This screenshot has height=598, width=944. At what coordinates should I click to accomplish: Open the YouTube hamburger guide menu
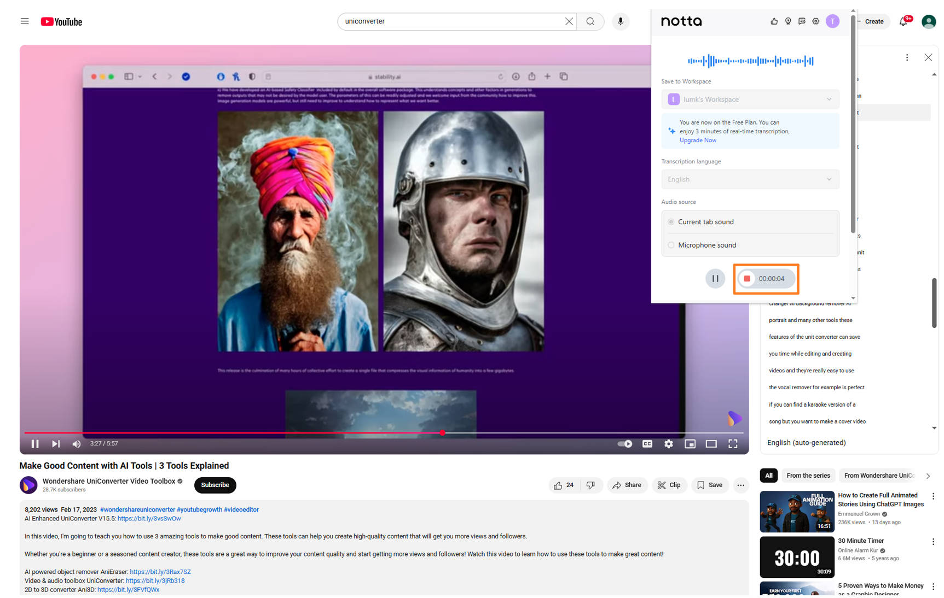pyautogui.click(x=25, y=21)
